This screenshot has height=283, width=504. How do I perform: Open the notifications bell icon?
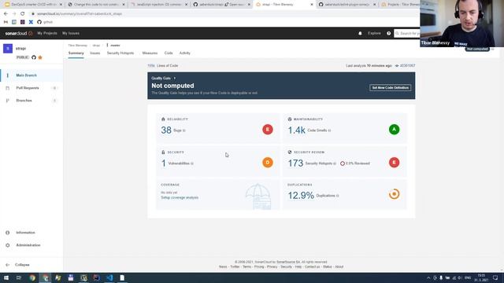point(360,33)
